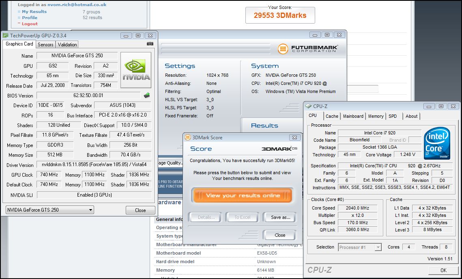This screenshot has width=462, height=279.
Task: Click Close button in GPU-Z window
Action: tap(140, 210)
